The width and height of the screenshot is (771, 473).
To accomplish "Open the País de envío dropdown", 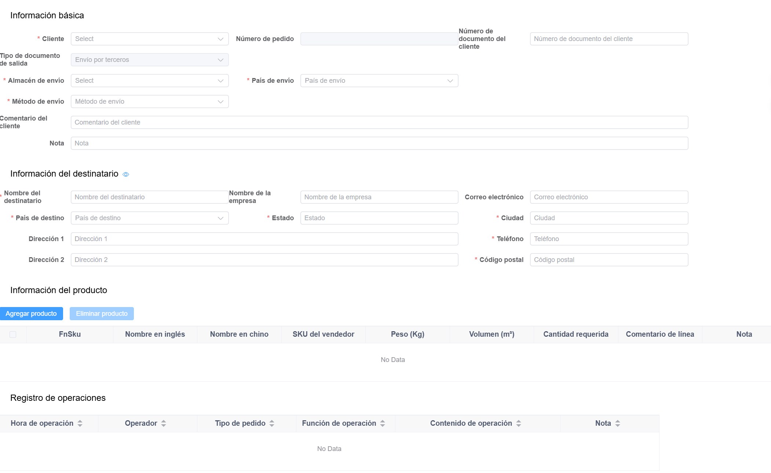I will click(379, 81).
